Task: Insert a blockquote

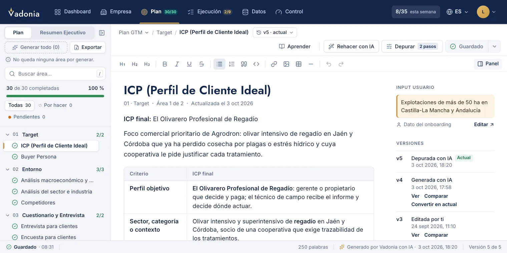Action: (x=244, y=64)
